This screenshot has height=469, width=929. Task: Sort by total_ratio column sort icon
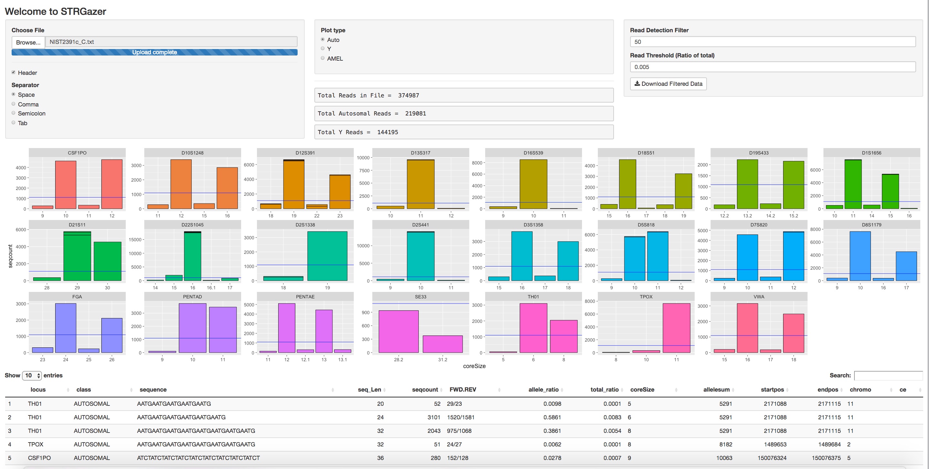[x=622, y=390]
